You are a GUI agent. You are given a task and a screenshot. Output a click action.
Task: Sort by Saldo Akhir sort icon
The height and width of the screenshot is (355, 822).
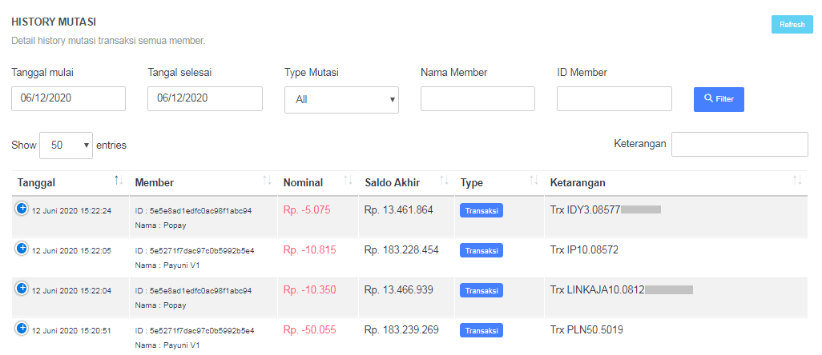point(444,181)
